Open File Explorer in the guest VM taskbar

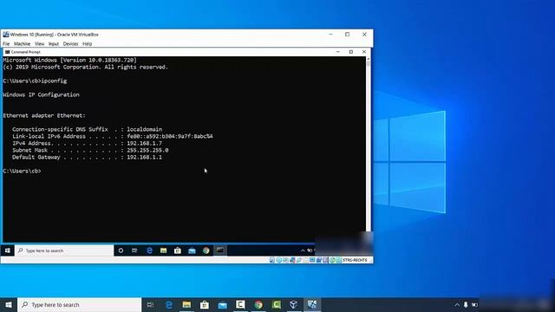163,250
